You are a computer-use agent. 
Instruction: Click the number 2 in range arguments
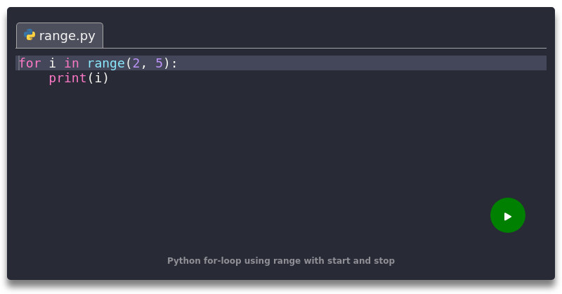(x=136, y=63)
